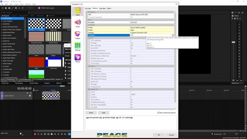
Task: Open the About section in Voukoder sidebar
Action: [78, 58]
